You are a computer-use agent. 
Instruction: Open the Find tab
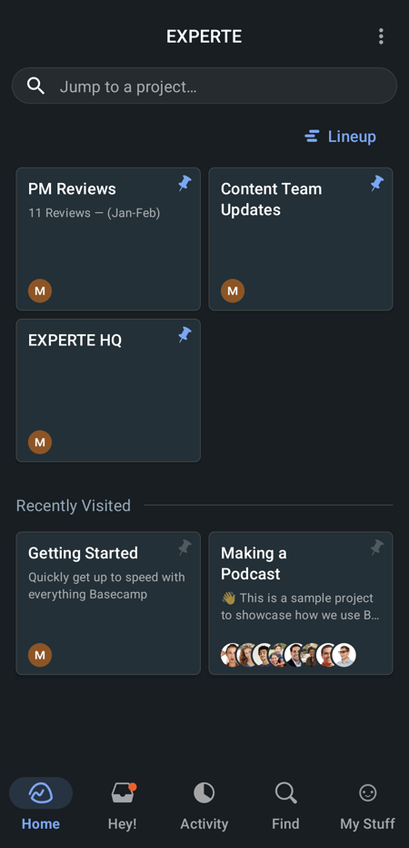[x=285, y=805]
